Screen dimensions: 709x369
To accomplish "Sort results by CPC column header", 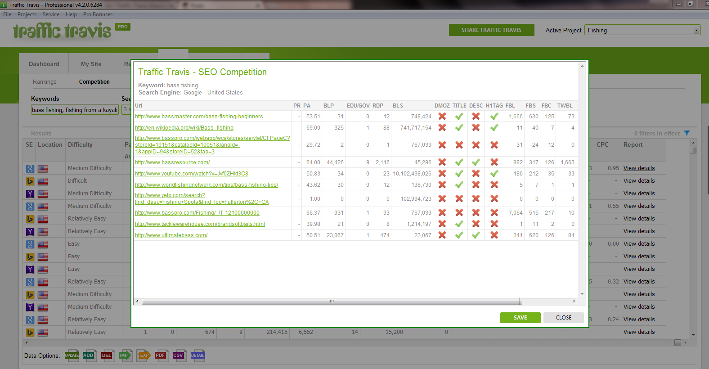I will point(602,144).
